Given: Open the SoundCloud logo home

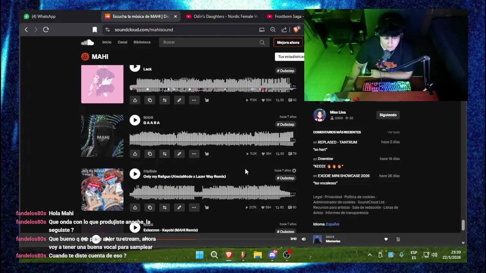Looking at the screenshot, I should [87, 42].
